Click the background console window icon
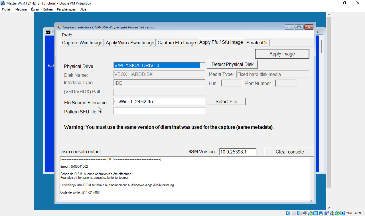The height and width of the screenshot is (216, 365). click(48, 32)
